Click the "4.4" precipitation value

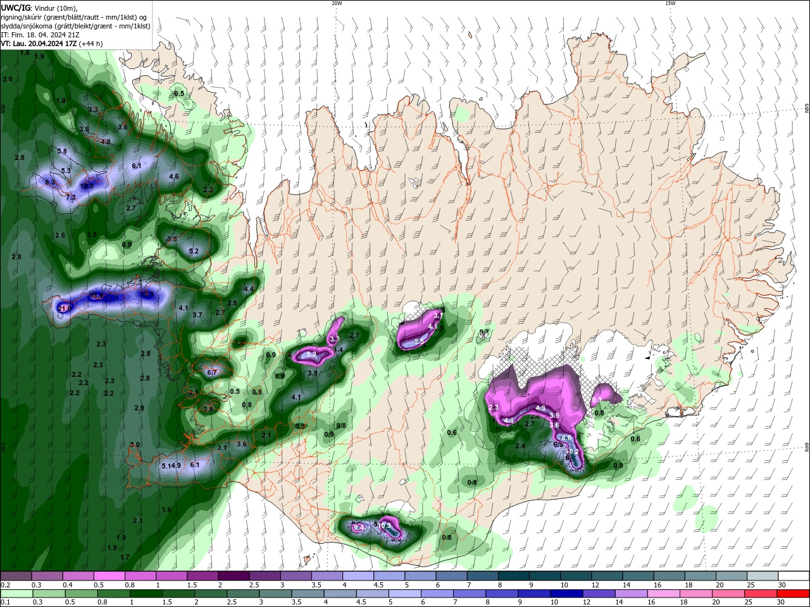249,289
